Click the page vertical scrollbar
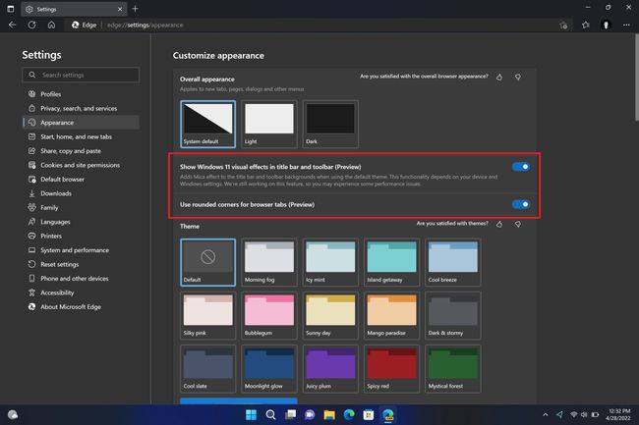This screenshot has width=639, height=425. (637, 78)
